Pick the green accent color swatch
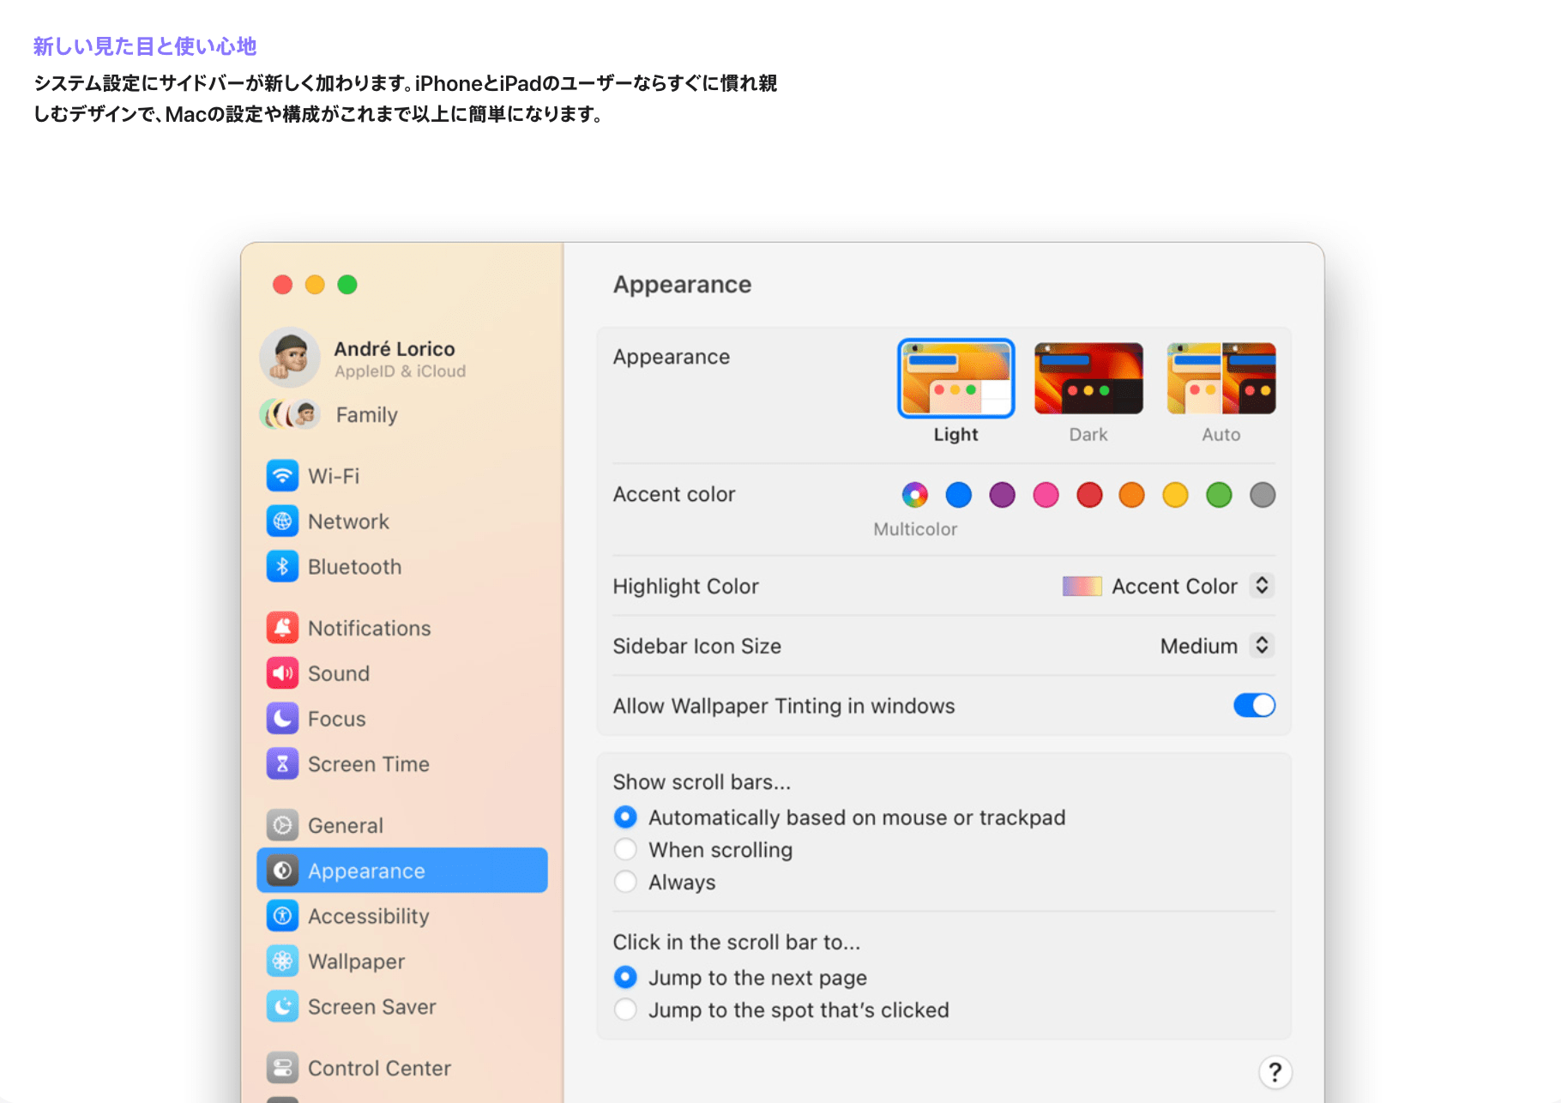This screenshot has height=1103, width=1561. pyautogui.click(x=1219, y=495)
